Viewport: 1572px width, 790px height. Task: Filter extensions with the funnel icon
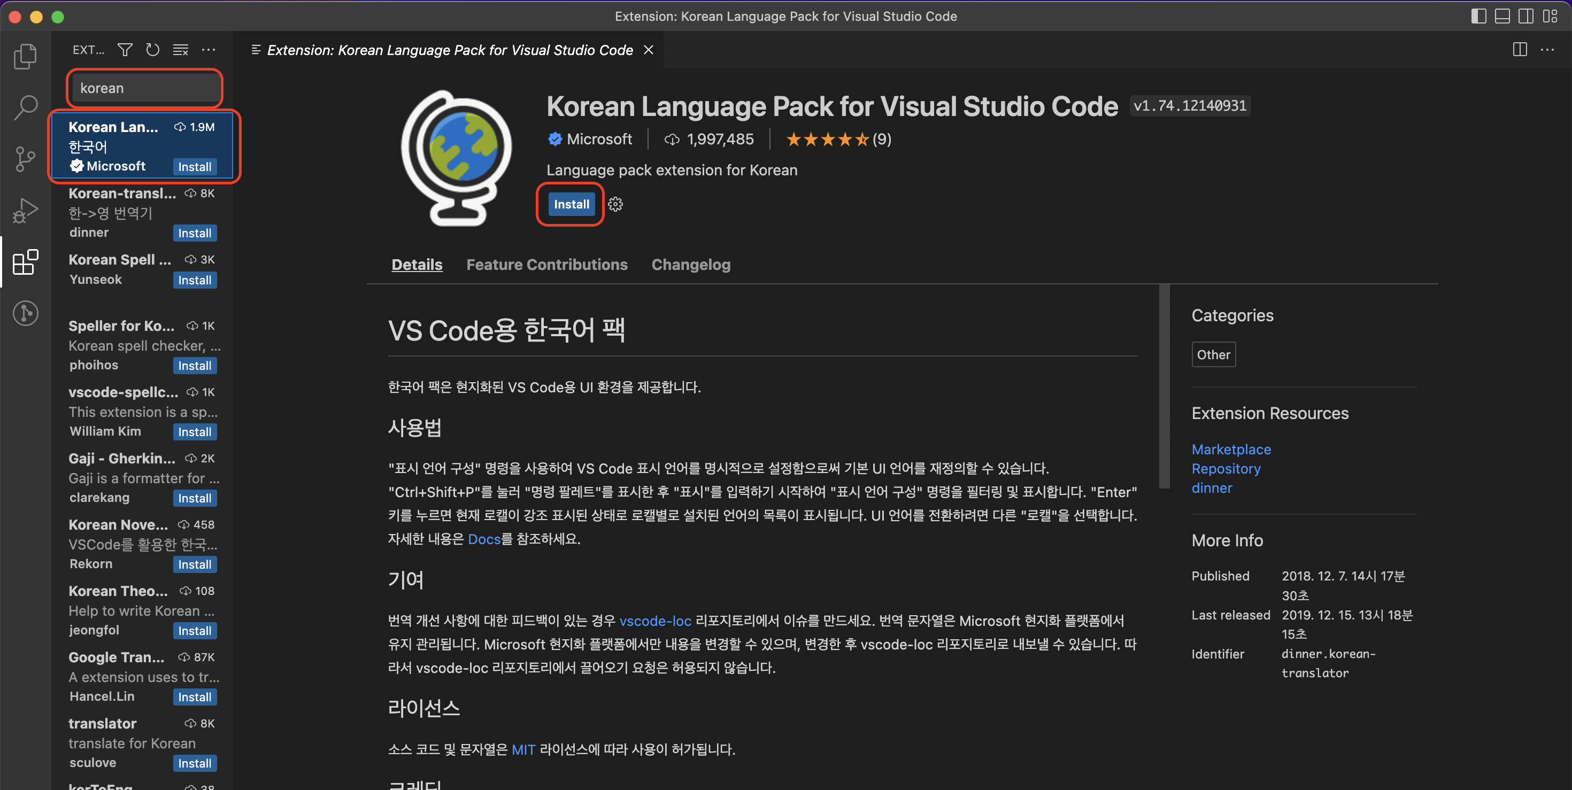pyautogui.click(x=125, y=49)
